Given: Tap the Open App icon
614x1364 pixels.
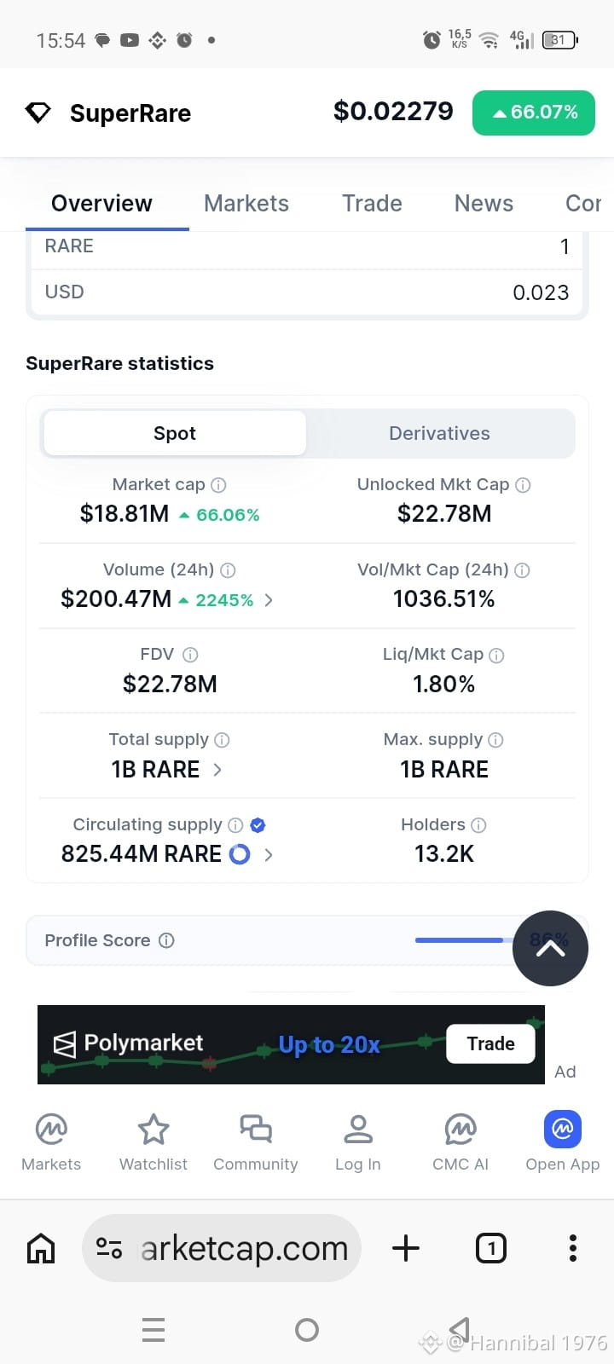Looking at the screenshot, I should pyautogui.click(x=563, y=1129).
